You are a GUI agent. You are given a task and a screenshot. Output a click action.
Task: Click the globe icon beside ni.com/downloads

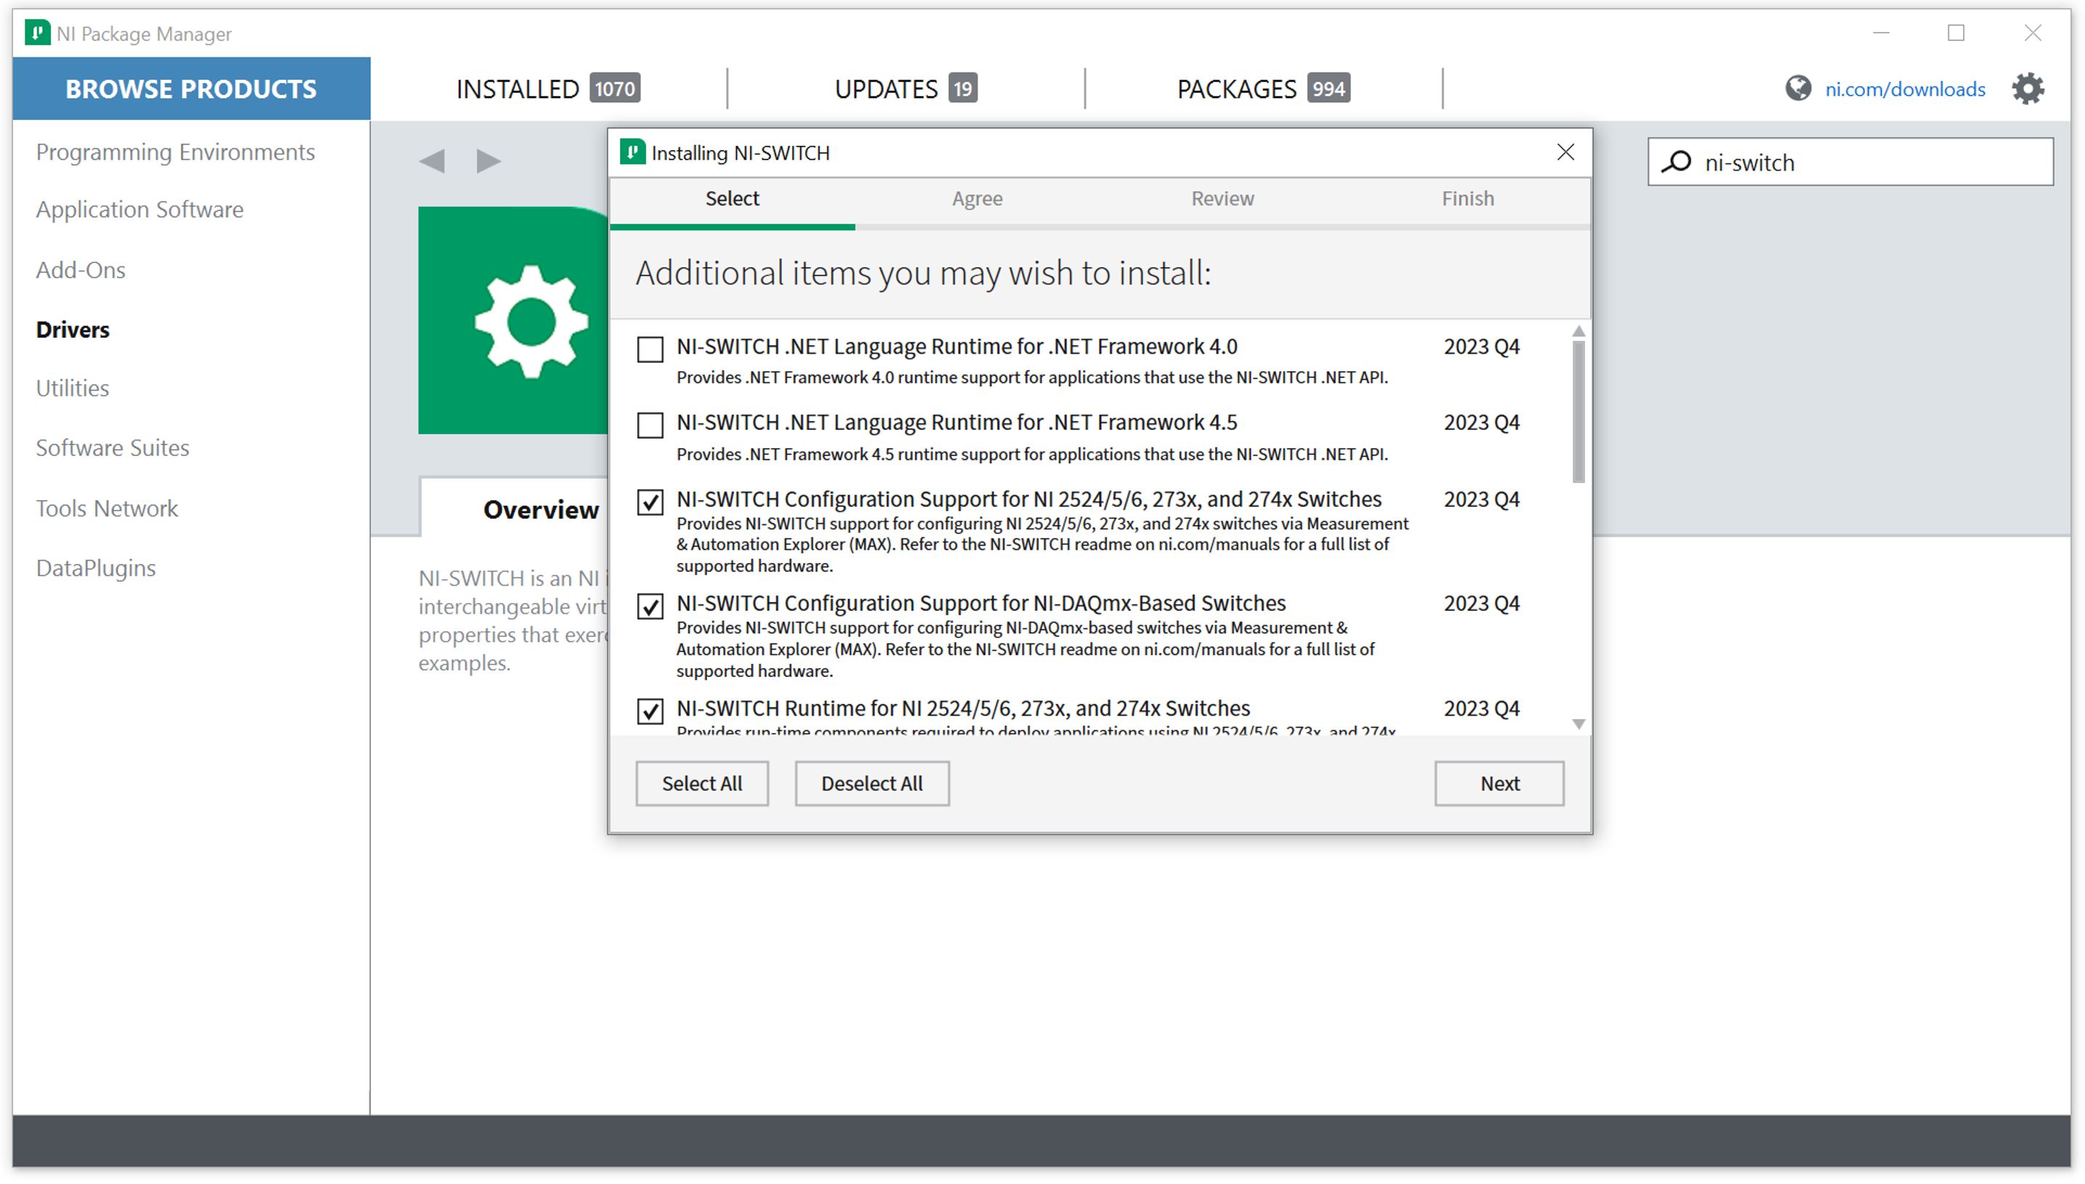tap(1797, 88)
